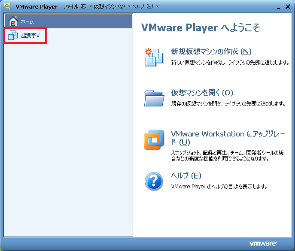Open the ファイル (F) menu
295x251 pixels.
[75, 7]
